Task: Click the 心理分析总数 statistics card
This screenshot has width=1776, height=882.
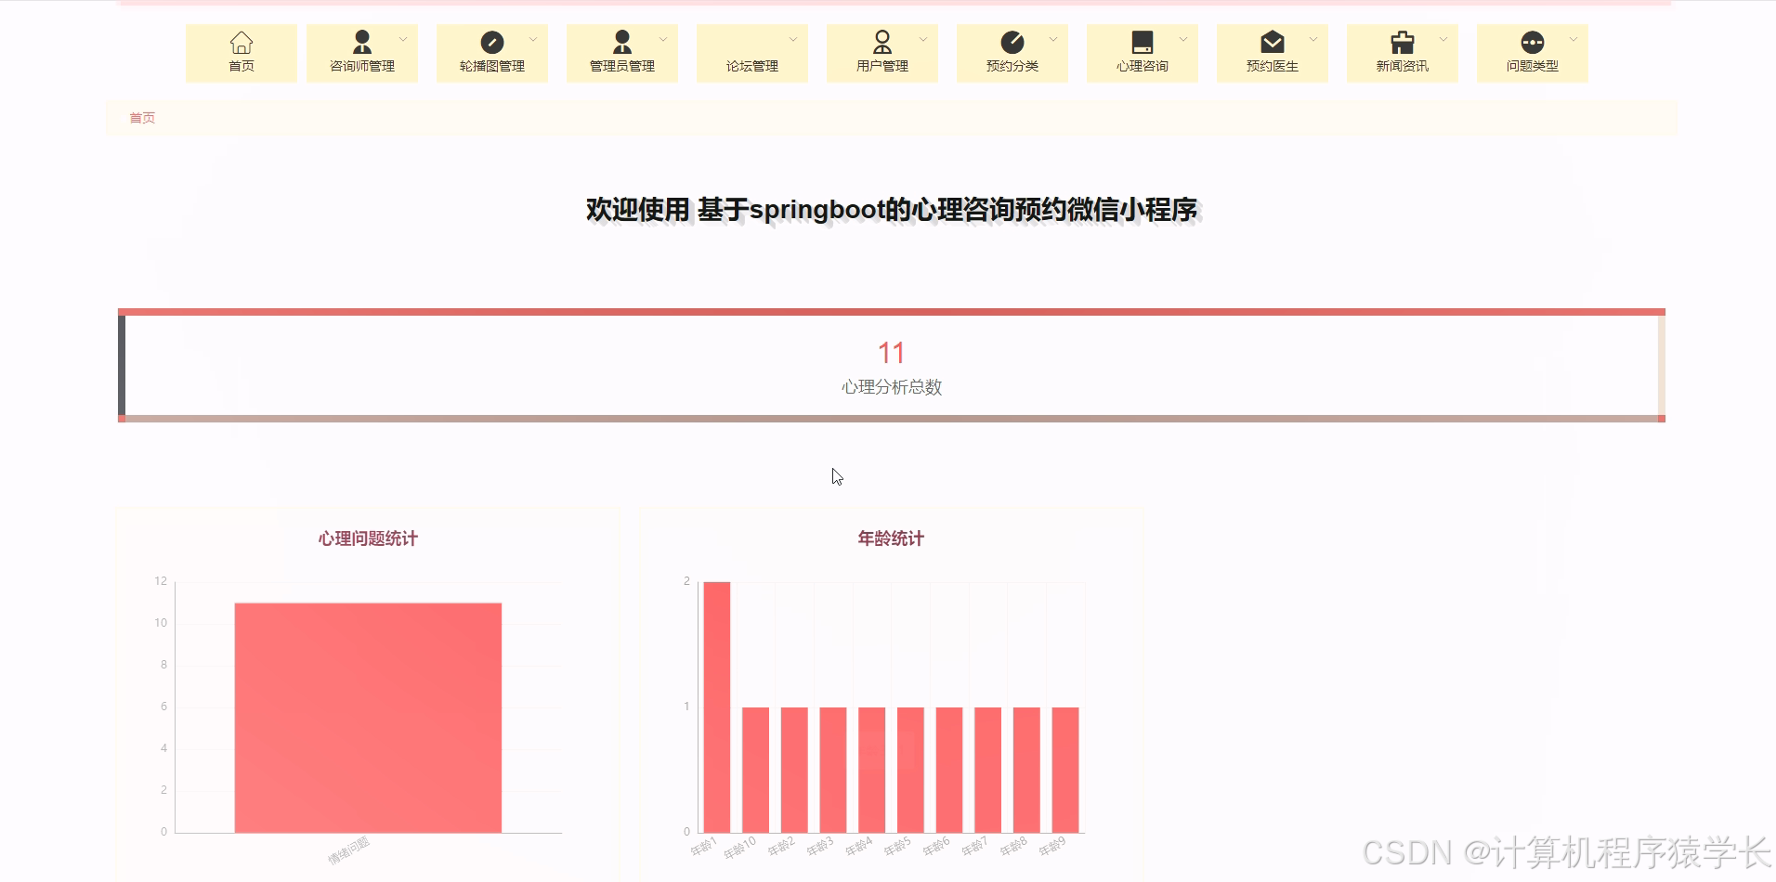Action: 890,367
